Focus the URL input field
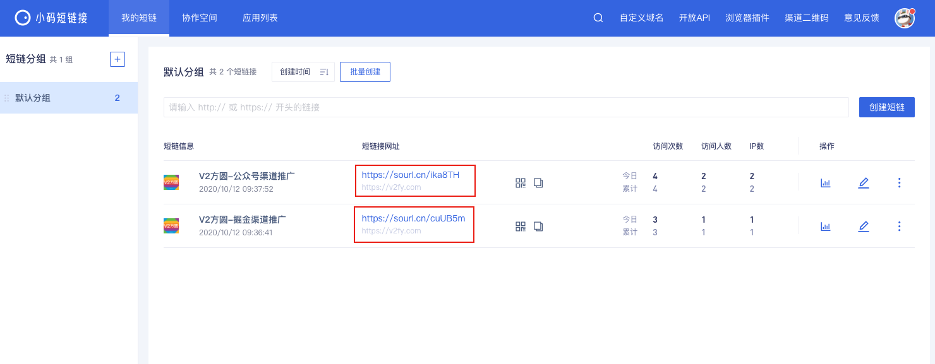This screenshot has height=364, width=935. [x=506, y=107]
